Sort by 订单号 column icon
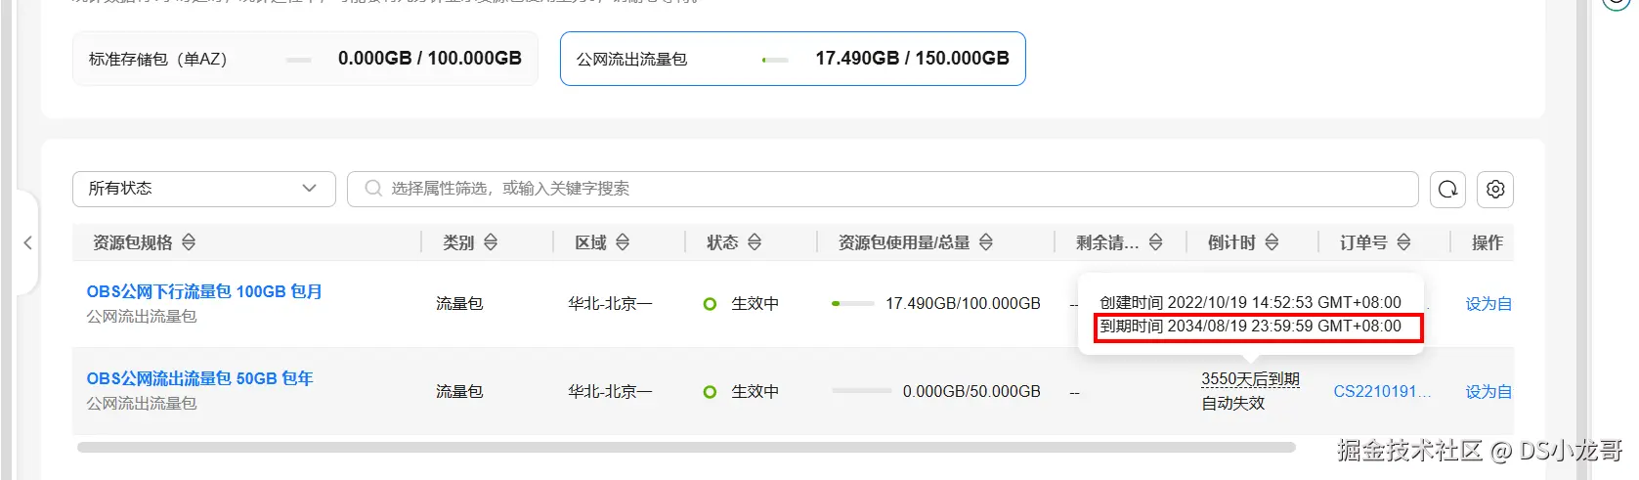The width and height of the screenshot is (1639, 480). (x=1403, y=242)
